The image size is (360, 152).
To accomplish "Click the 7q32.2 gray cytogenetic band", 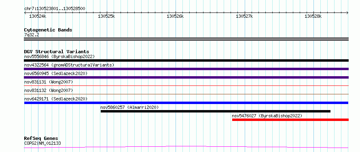I will (186, 39).
